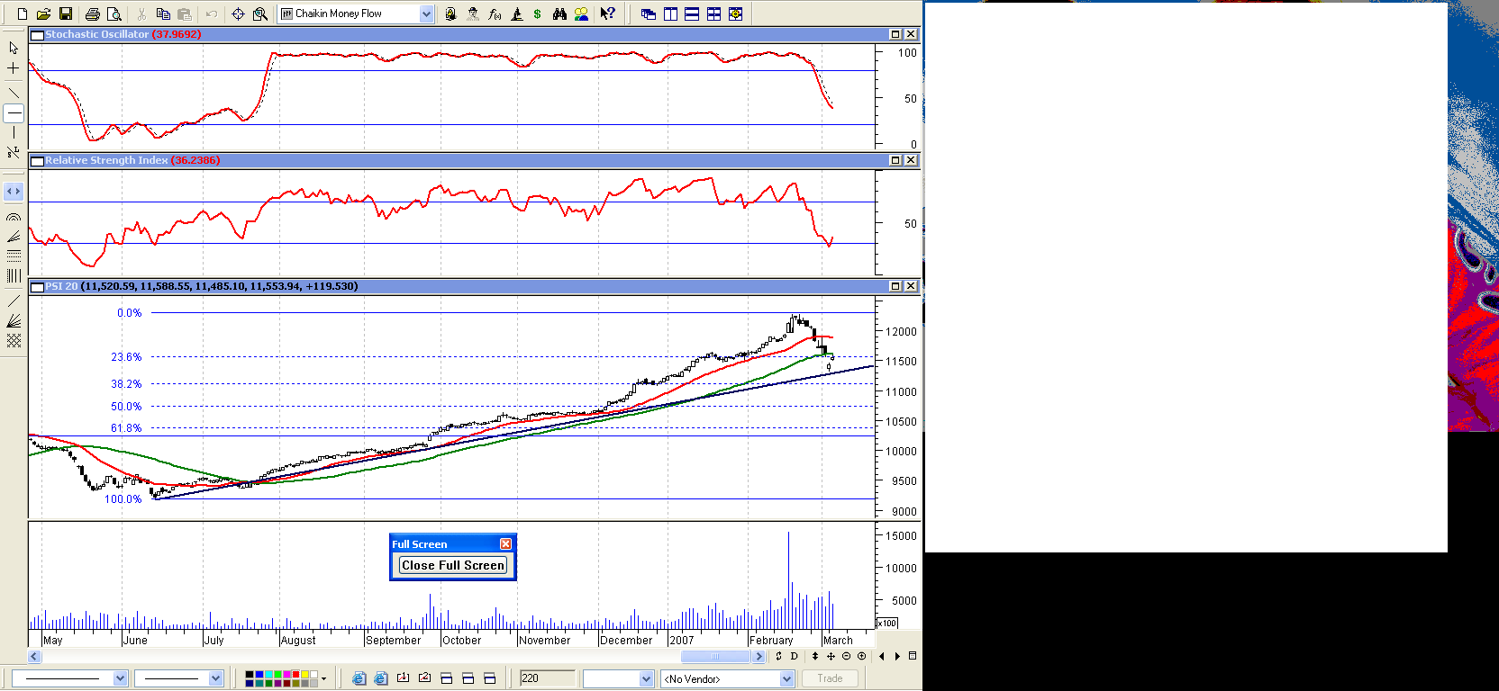Click the Stochastic Oscillator pane title
The width and height of the screenshot is (1499, 691).
click(97, 34)
